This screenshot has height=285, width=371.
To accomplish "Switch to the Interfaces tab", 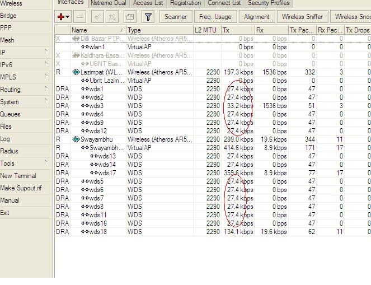I will click(x=71, y=2).
